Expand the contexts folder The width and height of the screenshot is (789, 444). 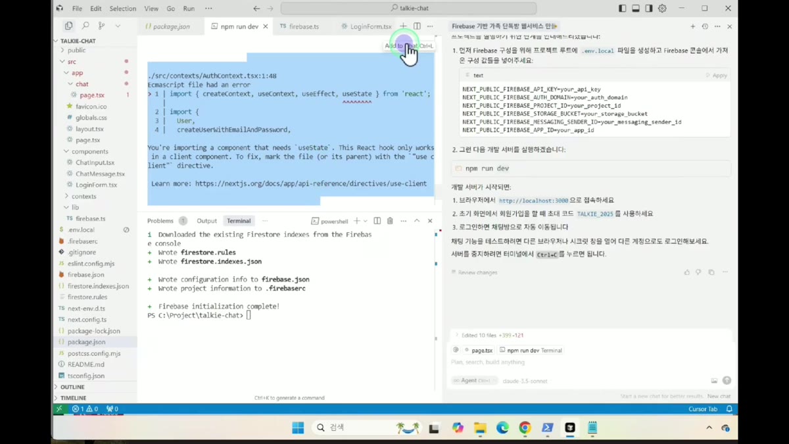click(x=84, y=196)
